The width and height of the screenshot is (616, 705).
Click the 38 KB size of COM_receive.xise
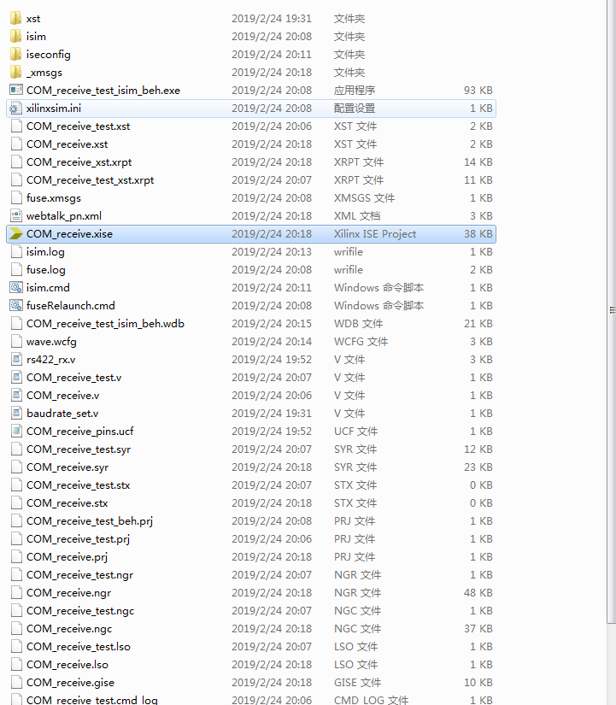click(x=478, y=234)
